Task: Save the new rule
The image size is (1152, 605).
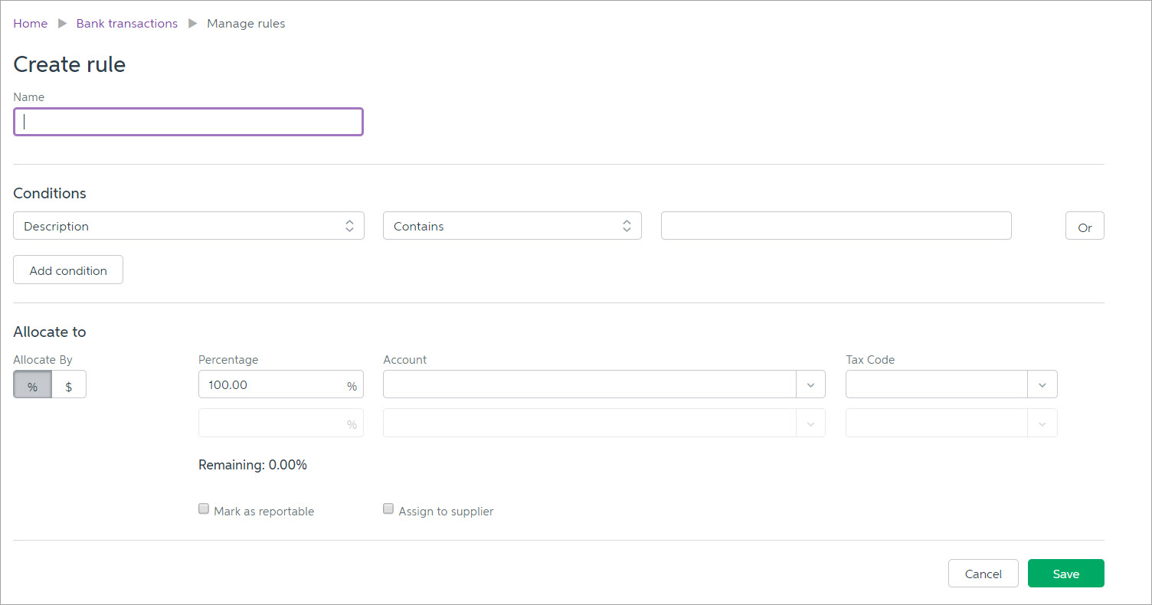Action: (x=1066, y=574)
